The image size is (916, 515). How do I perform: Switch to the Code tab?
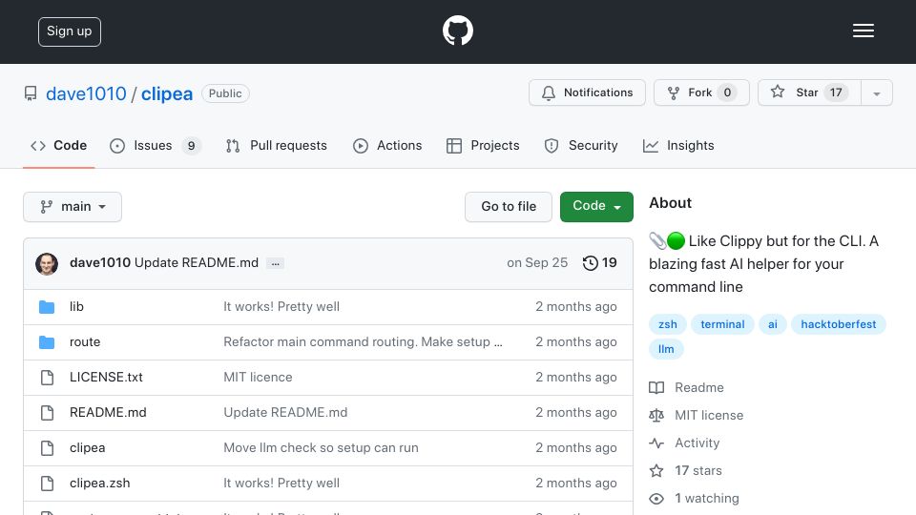click(x=58, y=145)
